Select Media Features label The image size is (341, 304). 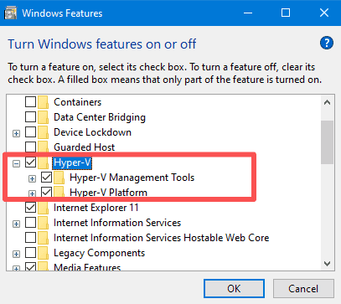(x=87, y=267)
